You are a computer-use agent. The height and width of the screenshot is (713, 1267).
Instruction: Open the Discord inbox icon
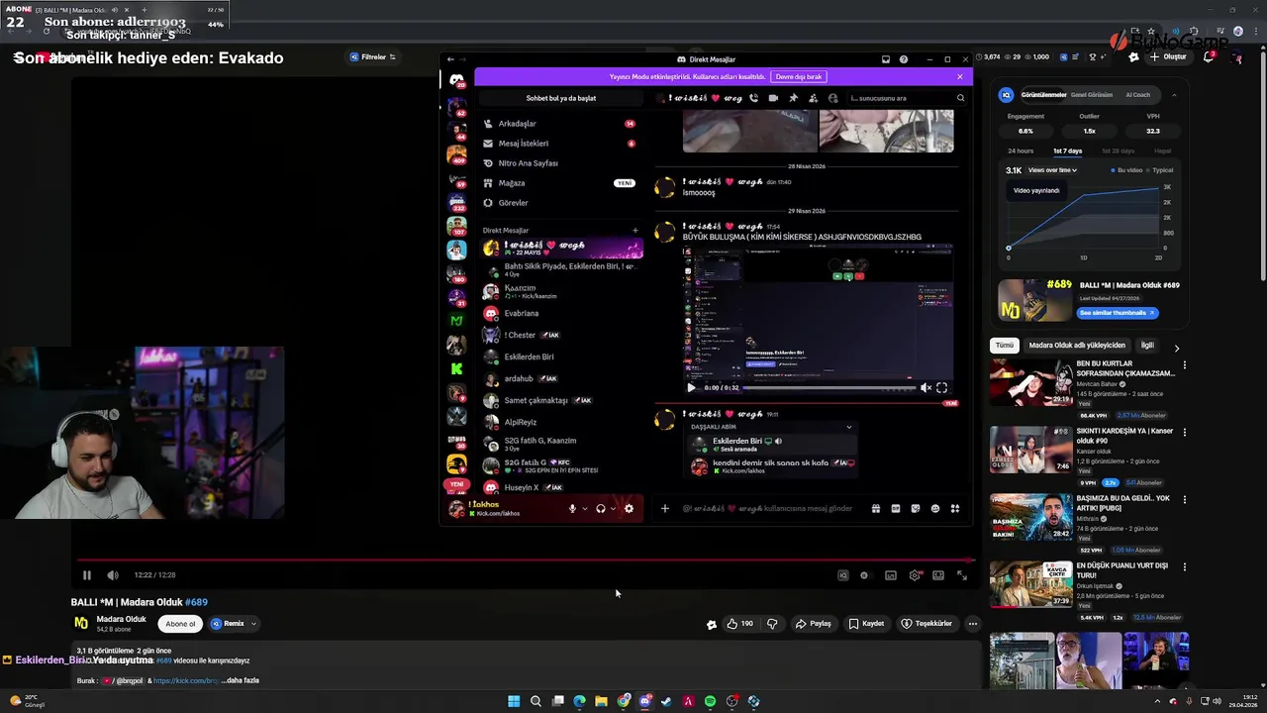click(x=886, y=59)
